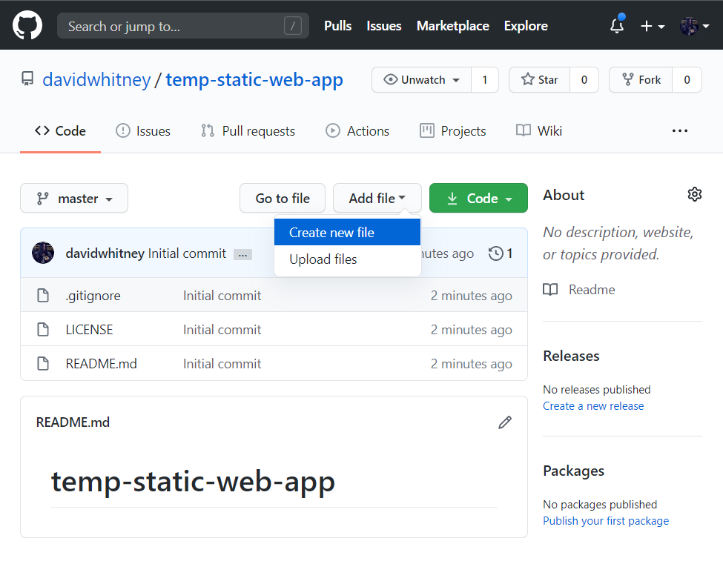Click the repository book icon beside davidwhitney
The width and height of the screenshot is (723, 561).
27,79
